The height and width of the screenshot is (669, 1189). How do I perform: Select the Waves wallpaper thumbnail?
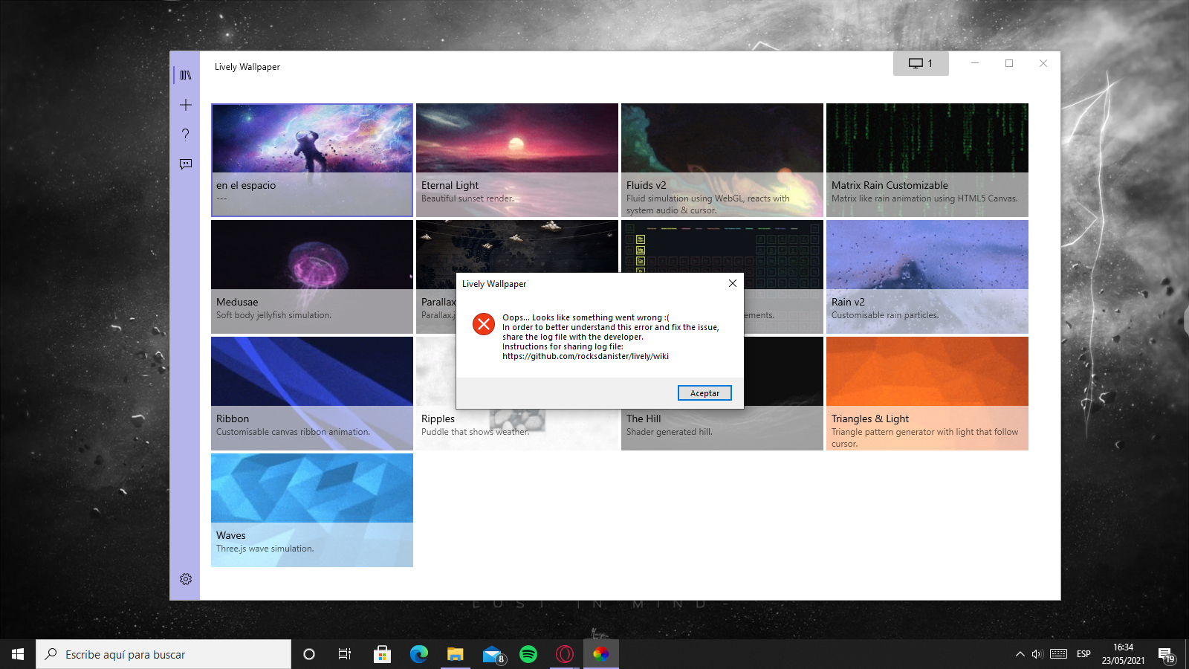tap(311, 488)
